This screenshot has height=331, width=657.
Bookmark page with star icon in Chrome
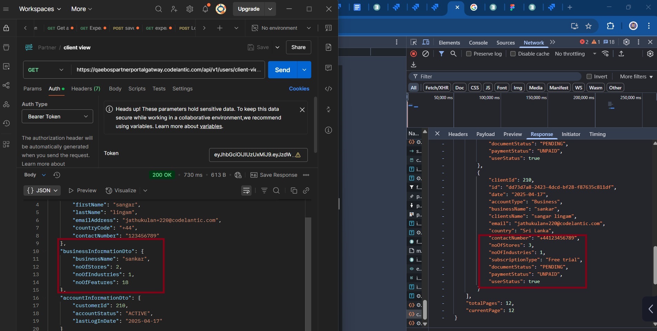(589, 26)
